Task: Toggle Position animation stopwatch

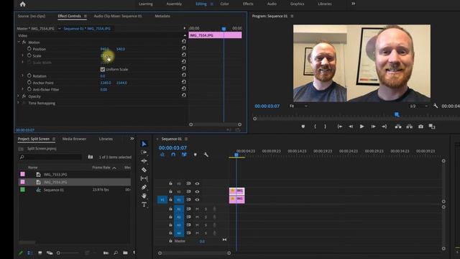Action: pos(29,48)
